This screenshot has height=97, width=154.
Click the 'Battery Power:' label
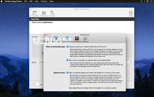(x=60, y=73)
